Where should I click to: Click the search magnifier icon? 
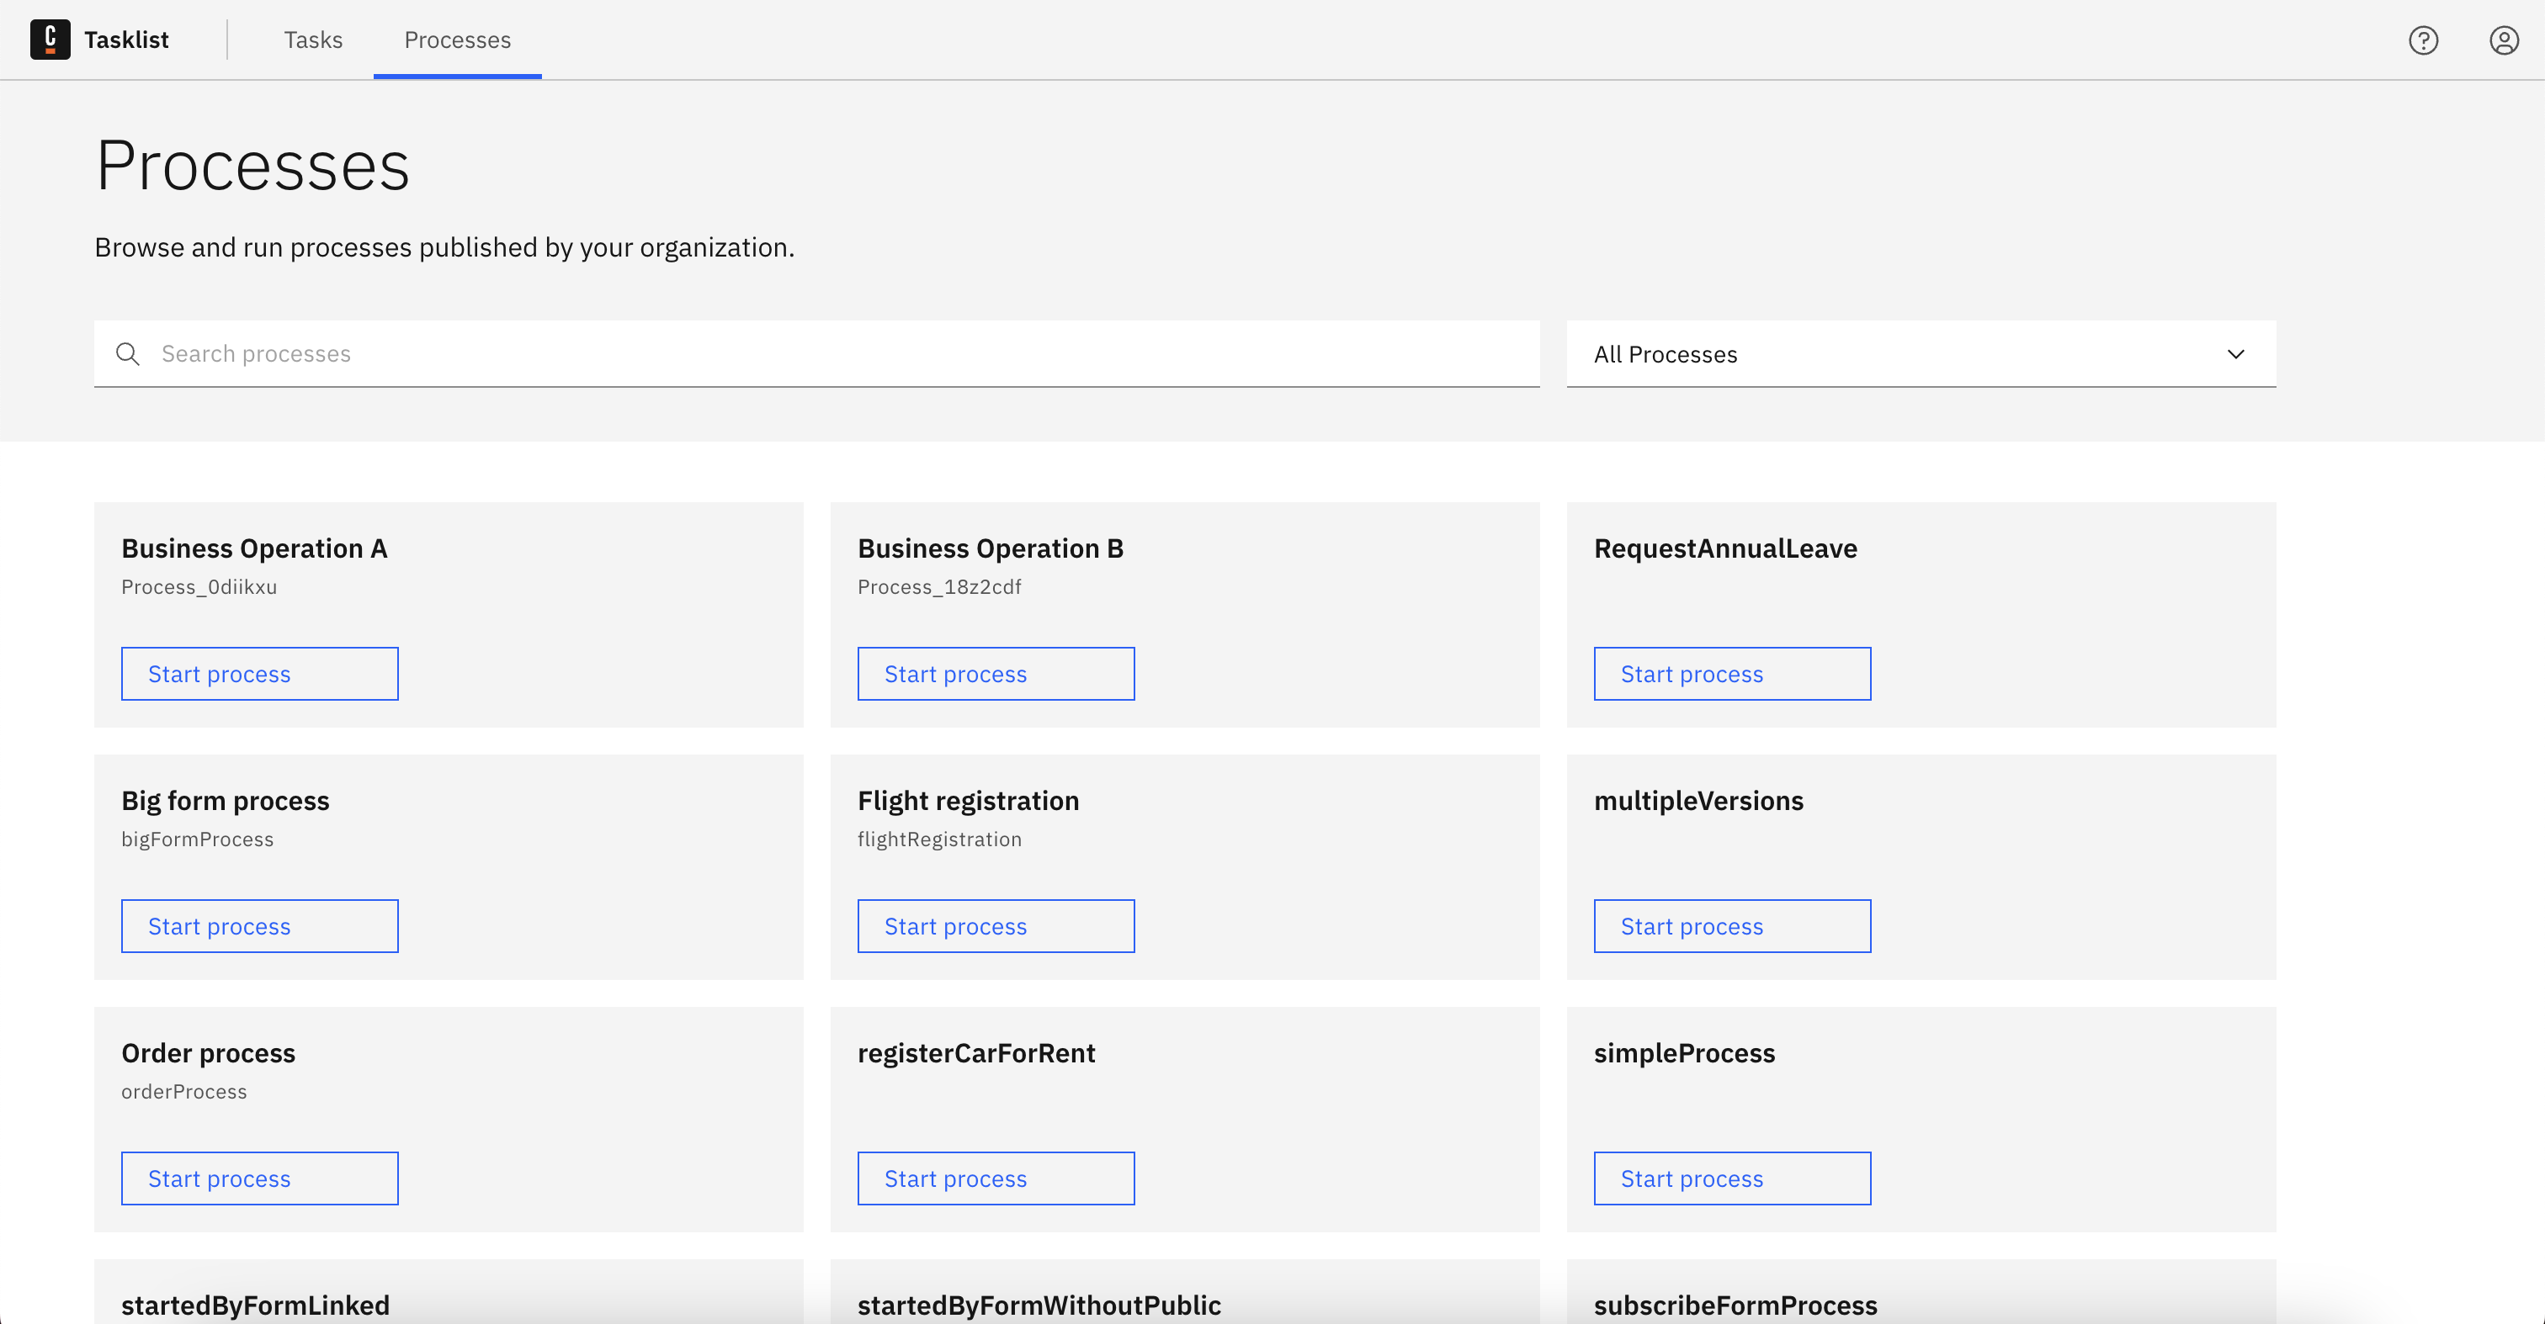click(x=127, y=353)
